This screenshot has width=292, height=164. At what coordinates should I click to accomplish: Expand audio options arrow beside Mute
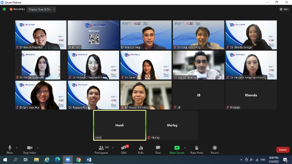(16, 148)
